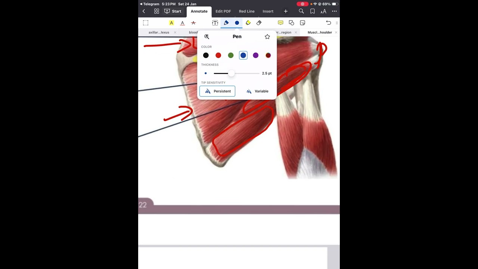
Task: Open the thumbnails grid view
Action: pos(156,11)
